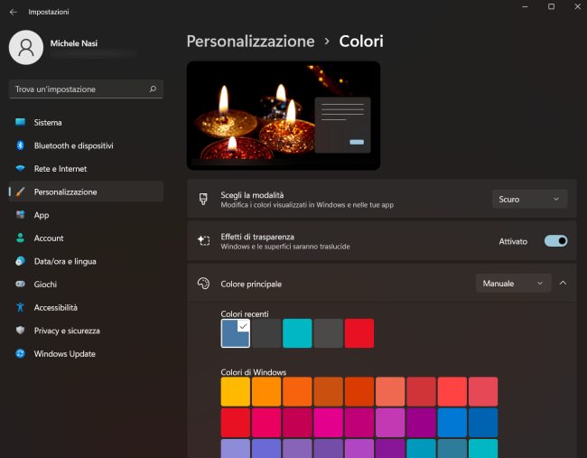Viewport: 587px width, 458px height.
Task: Toggle Effetti di trasparenza switch off
Action: click(x=555, y=241)
